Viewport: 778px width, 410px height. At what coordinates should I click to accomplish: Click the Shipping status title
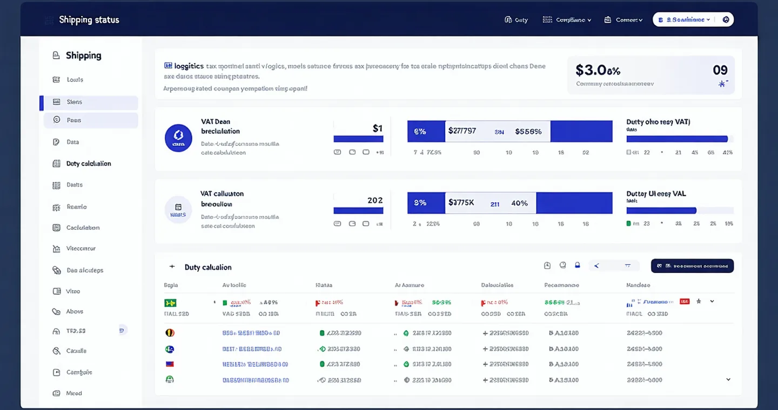(x=89, y=20)
